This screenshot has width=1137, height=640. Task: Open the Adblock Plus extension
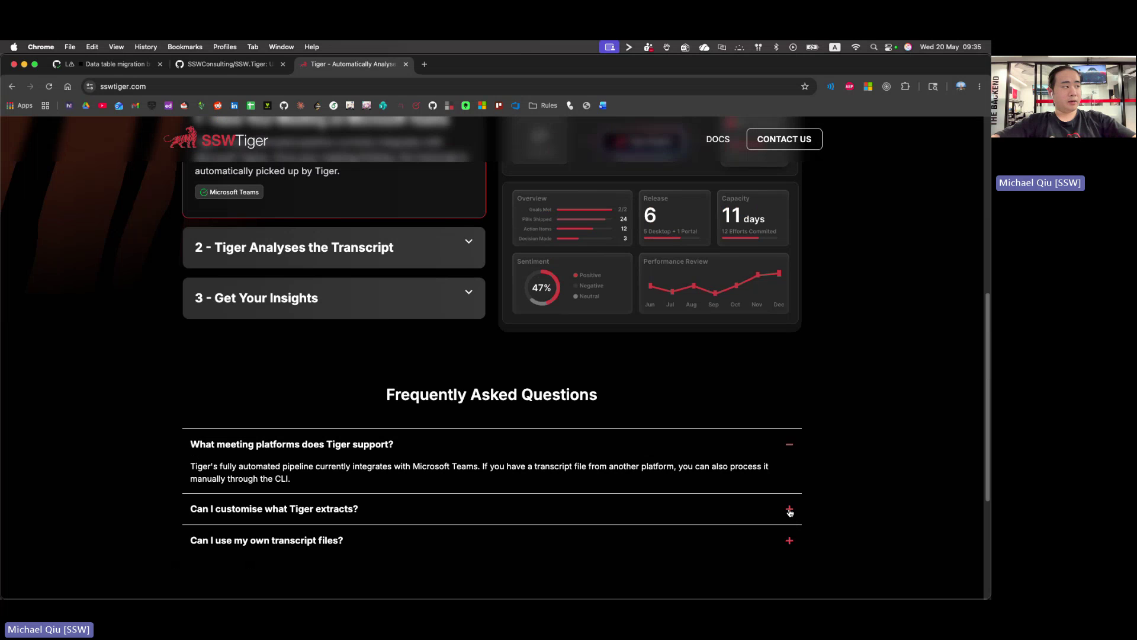coord(849,87)
